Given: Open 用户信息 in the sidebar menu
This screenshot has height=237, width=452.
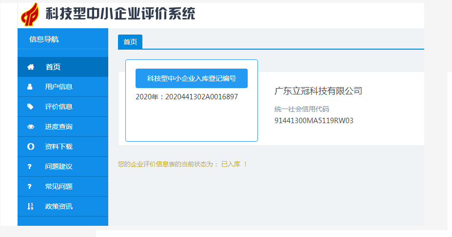Looking at the screenshot, I should [59, 87].
